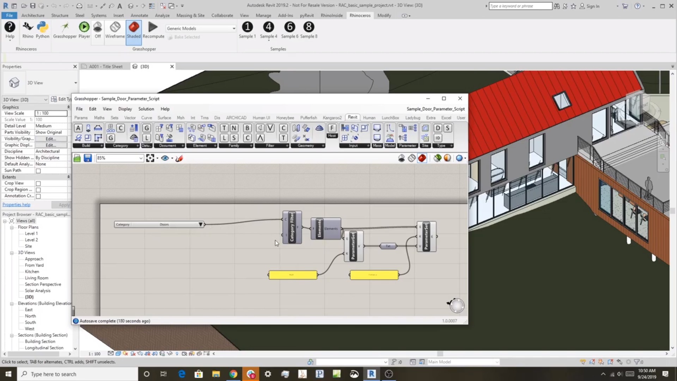Viewport: 677px width, 381px height.
Task: Open the File application menu
Action: click(x=10, y=16)
